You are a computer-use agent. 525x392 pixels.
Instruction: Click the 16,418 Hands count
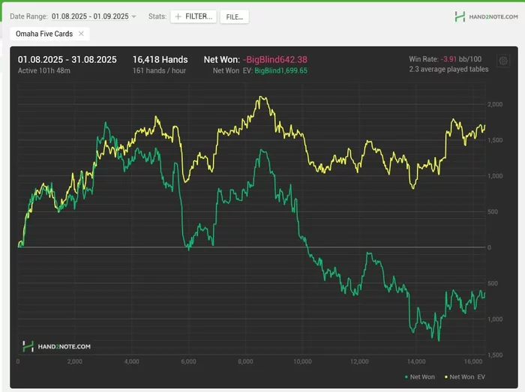coord(160,59)
